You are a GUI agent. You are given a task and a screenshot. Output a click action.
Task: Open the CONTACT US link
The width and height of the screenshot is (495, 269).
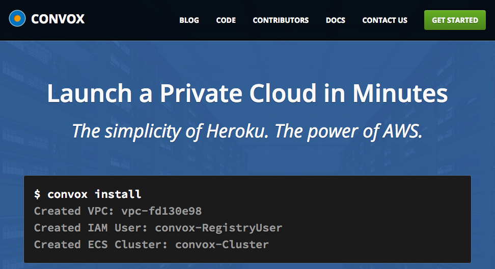[x=384, y=20]
